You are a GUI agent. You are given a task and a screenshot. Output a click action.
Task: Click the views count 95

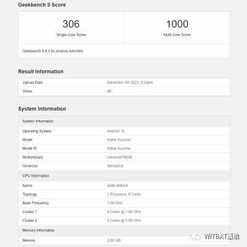(x=109, y=91)
